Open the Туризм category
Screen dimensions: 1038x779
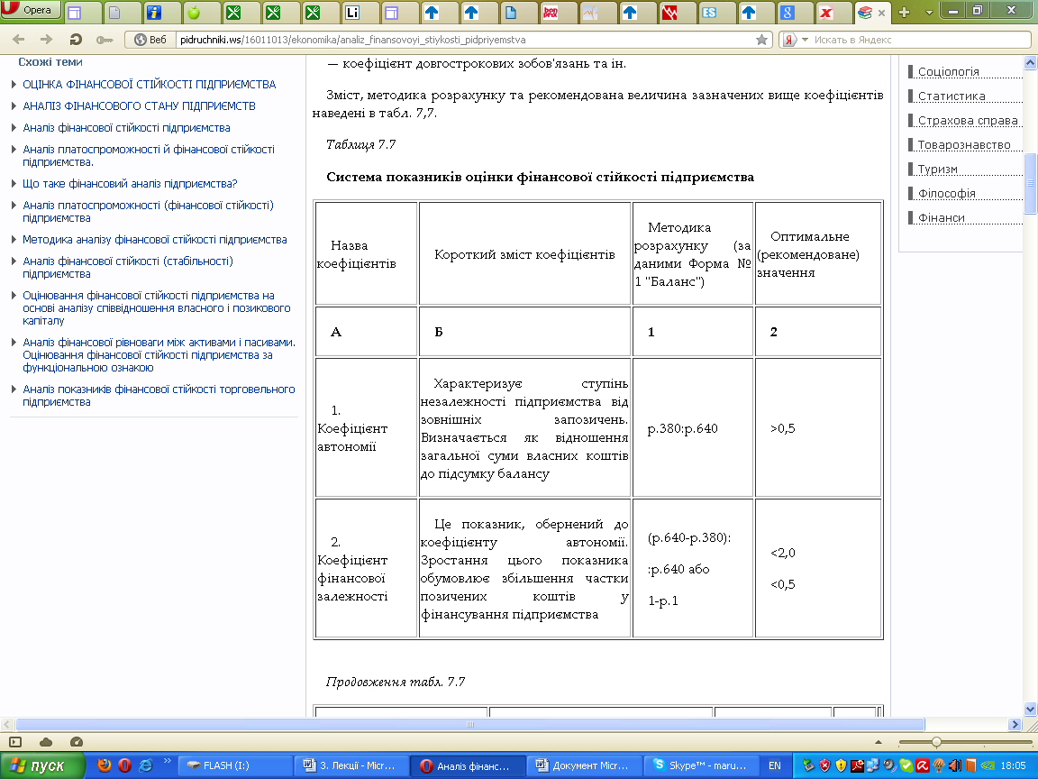[x=937, y=169]
